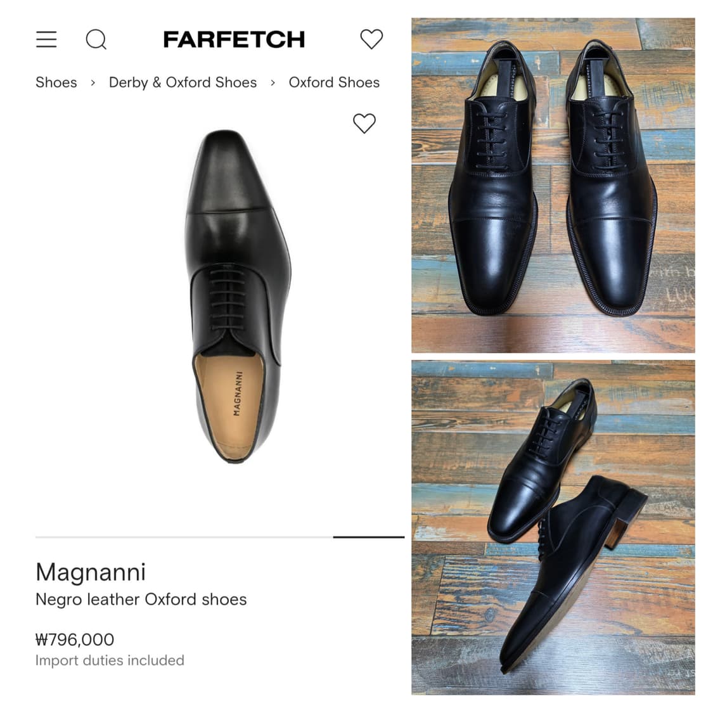Open Derby & Oxford Shoes breadcrumb

tap(183, 82)
